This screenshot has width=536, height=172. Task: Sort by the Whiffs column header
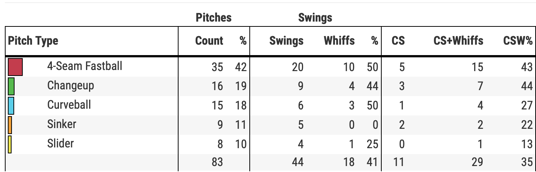[339, 41]
